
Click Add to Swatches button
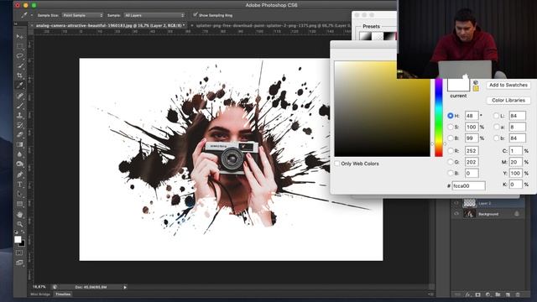[508, 85]
